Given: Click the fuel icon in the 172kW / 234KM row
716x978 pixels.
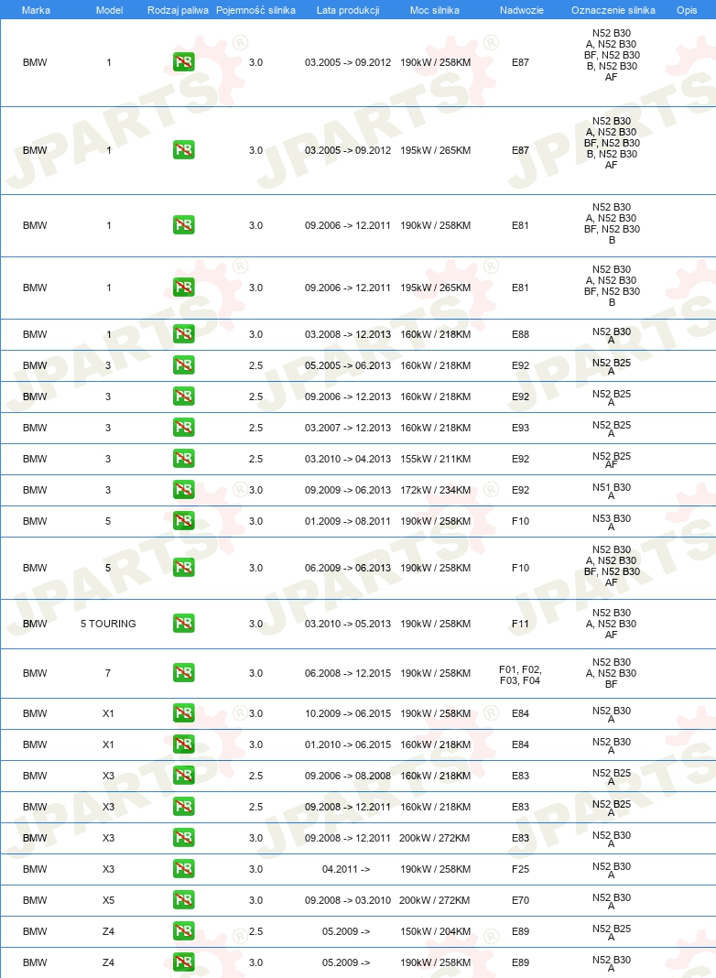Looking at the screenshot, I should (x=183, y=490).
